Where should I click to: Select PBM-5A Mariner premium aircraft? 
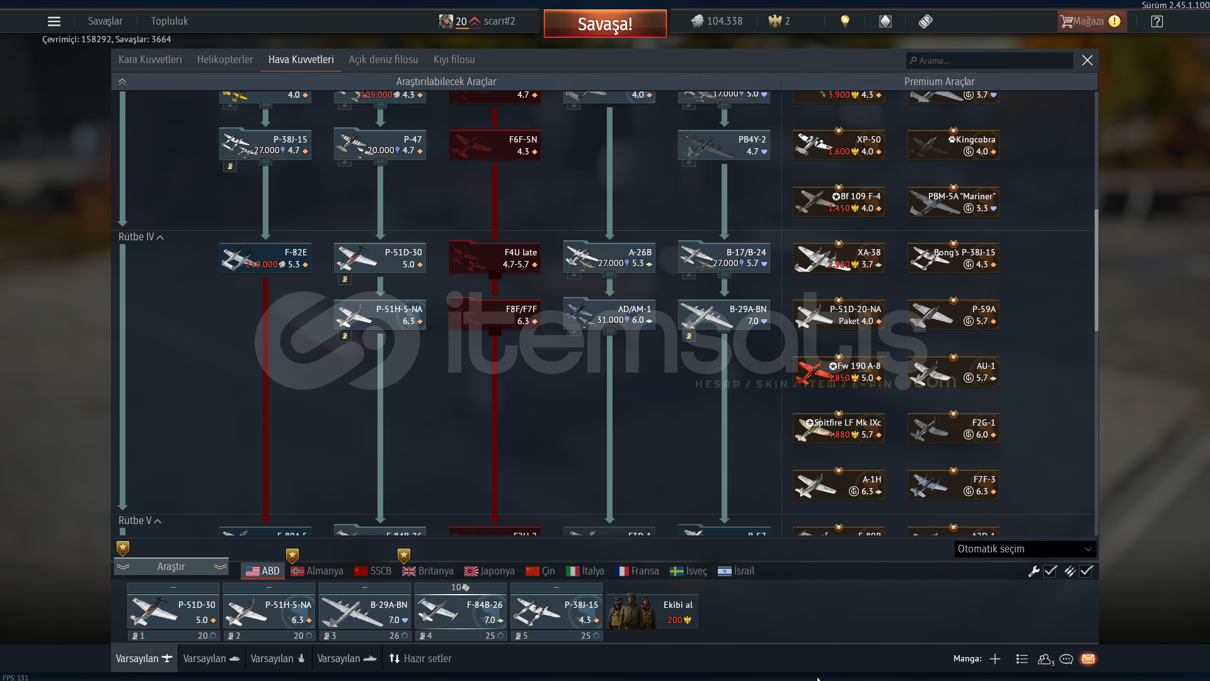point(954,202)
